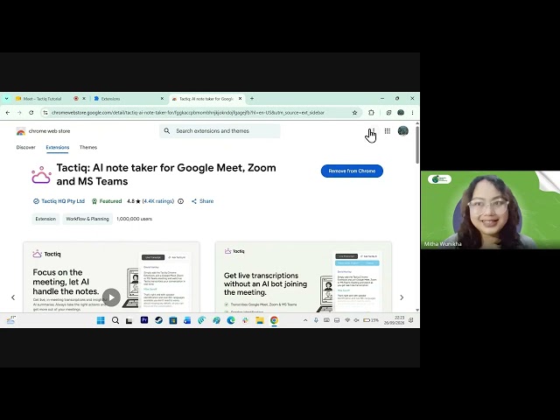This screenshot has width=560, height=420.
Task: Open File Explorer from the taskbar
Action: [x=260, y=320]
